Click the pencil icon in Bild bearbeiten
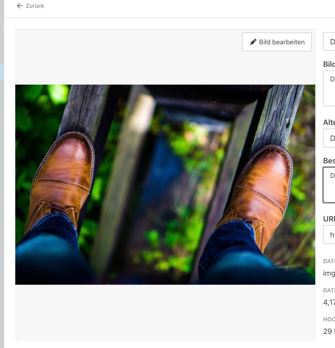 tap(253, 42)
